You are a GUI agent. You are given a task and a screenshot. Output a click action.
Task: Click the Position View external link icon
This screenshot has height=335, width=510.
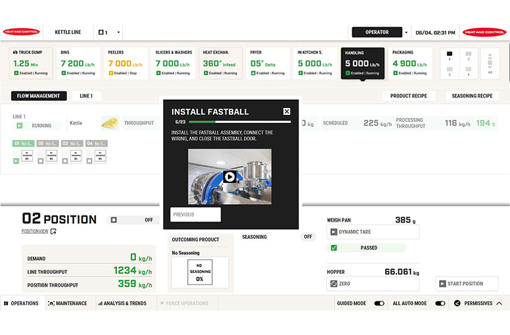(x=53, y=232)
